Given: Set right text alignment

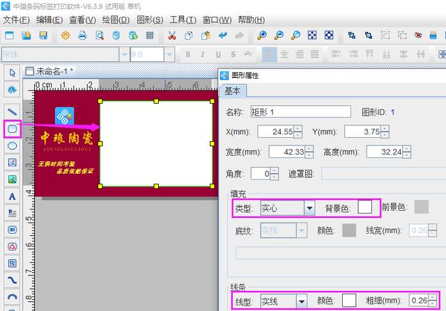Looking at the screenshot, I should pos(300,54).
